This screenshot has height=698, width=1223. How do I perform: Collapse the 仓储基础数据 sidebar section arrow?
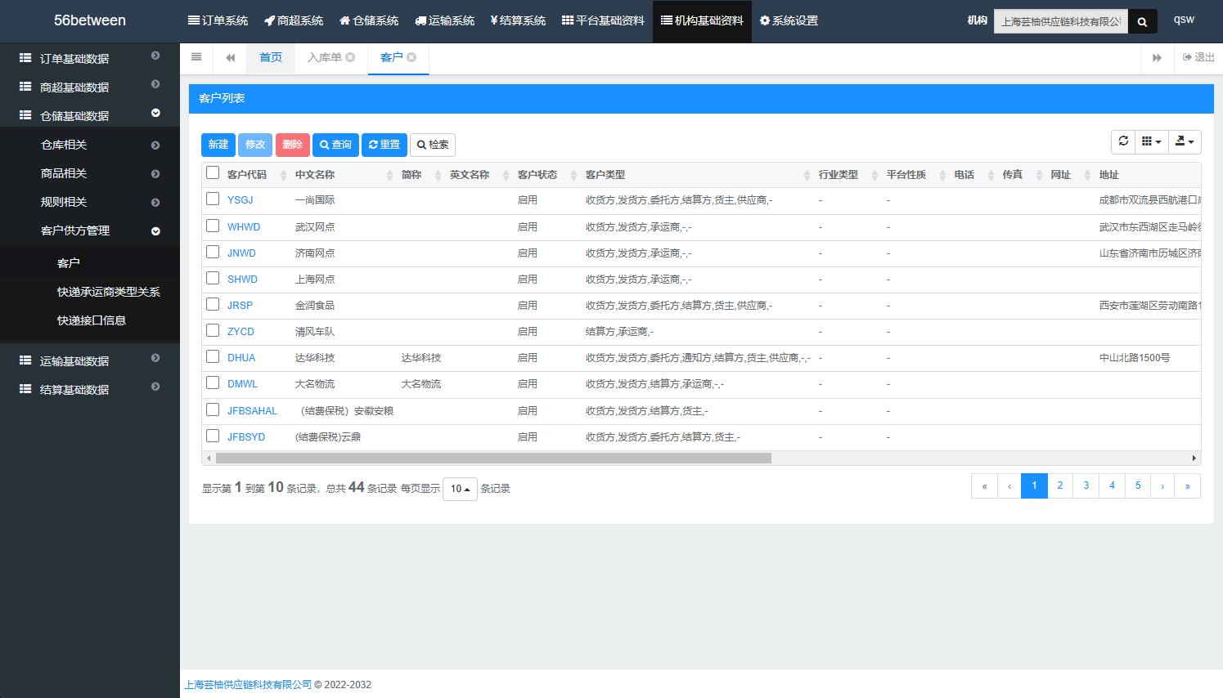pos(155,113)
